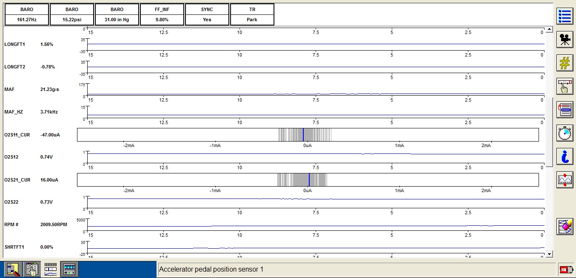Click the O2S11_CUR bar gauge blue marker
The width and height of the screenshot is (576, 278).
303,135
